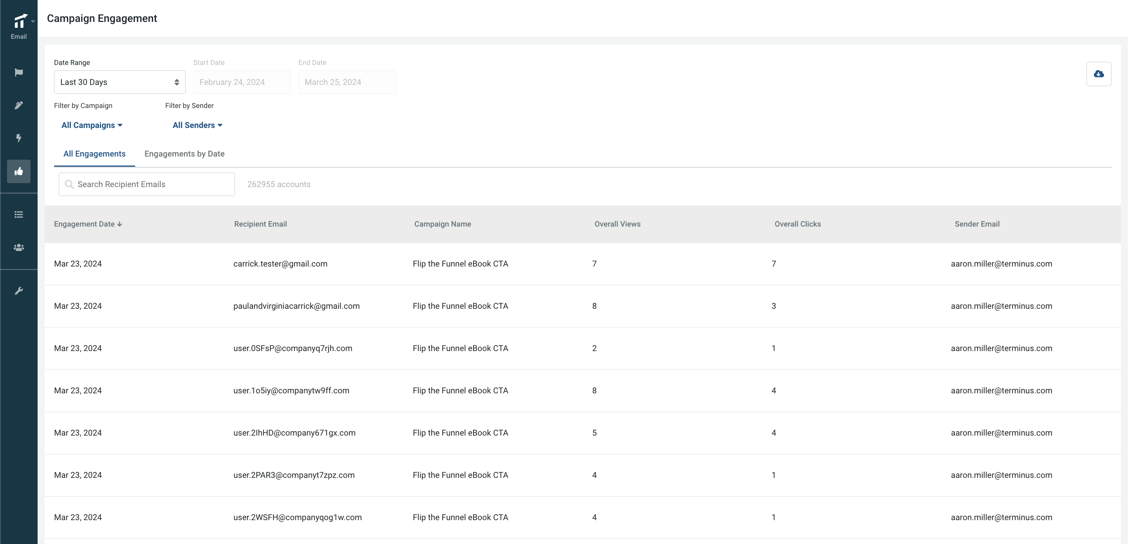Image resolution: width=1128 pixels, height=544 pixels.
Task: Click user.2WSFH@companyqog1w.com recipient cell
Action: pos(297,517)
